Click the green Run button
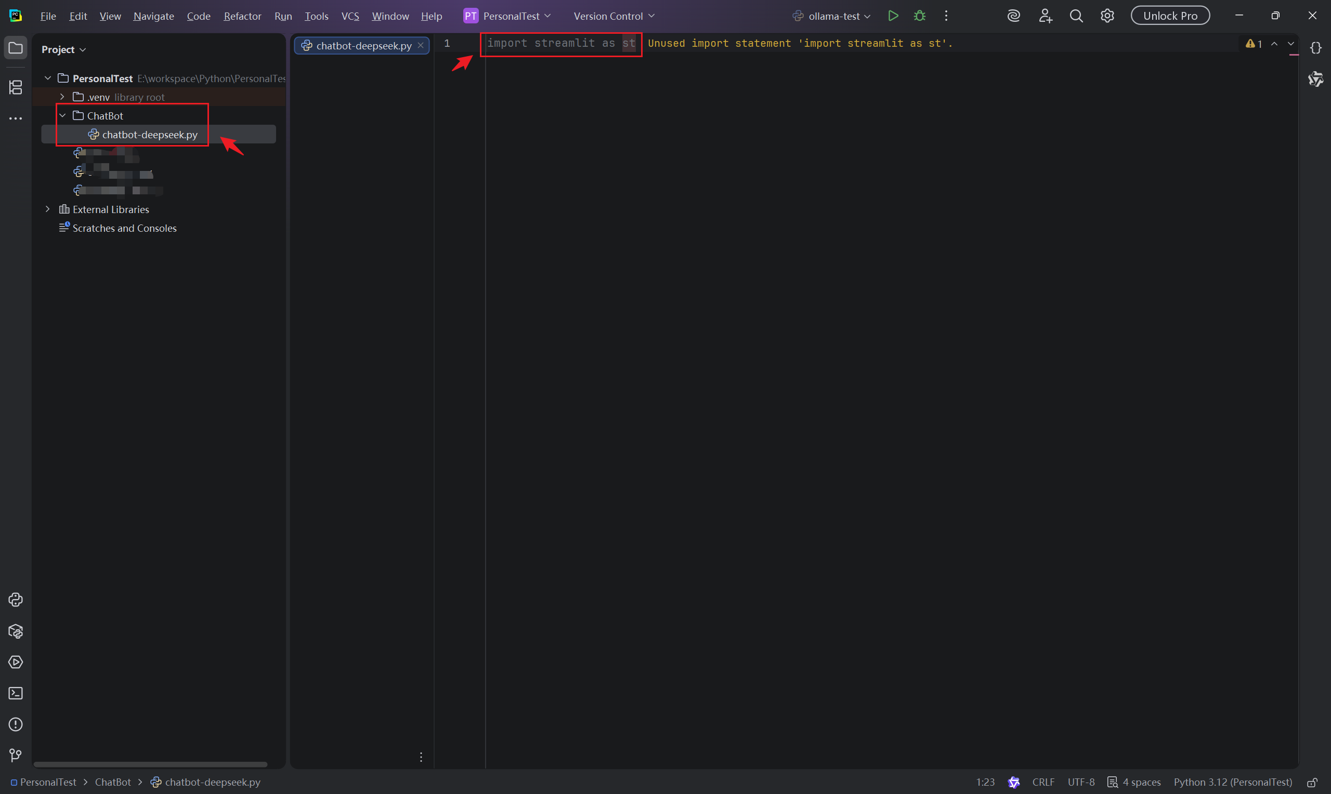The width and height of the screenshot is (1331, 794). pyautogui.click(x=893, y=16)
